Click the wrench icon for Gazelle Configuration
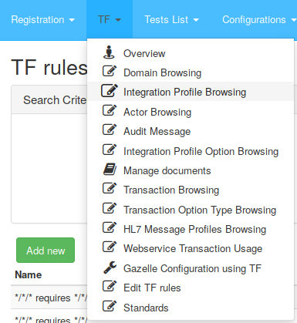Screen dimensions: 297x323 click(x=110, y=267)
